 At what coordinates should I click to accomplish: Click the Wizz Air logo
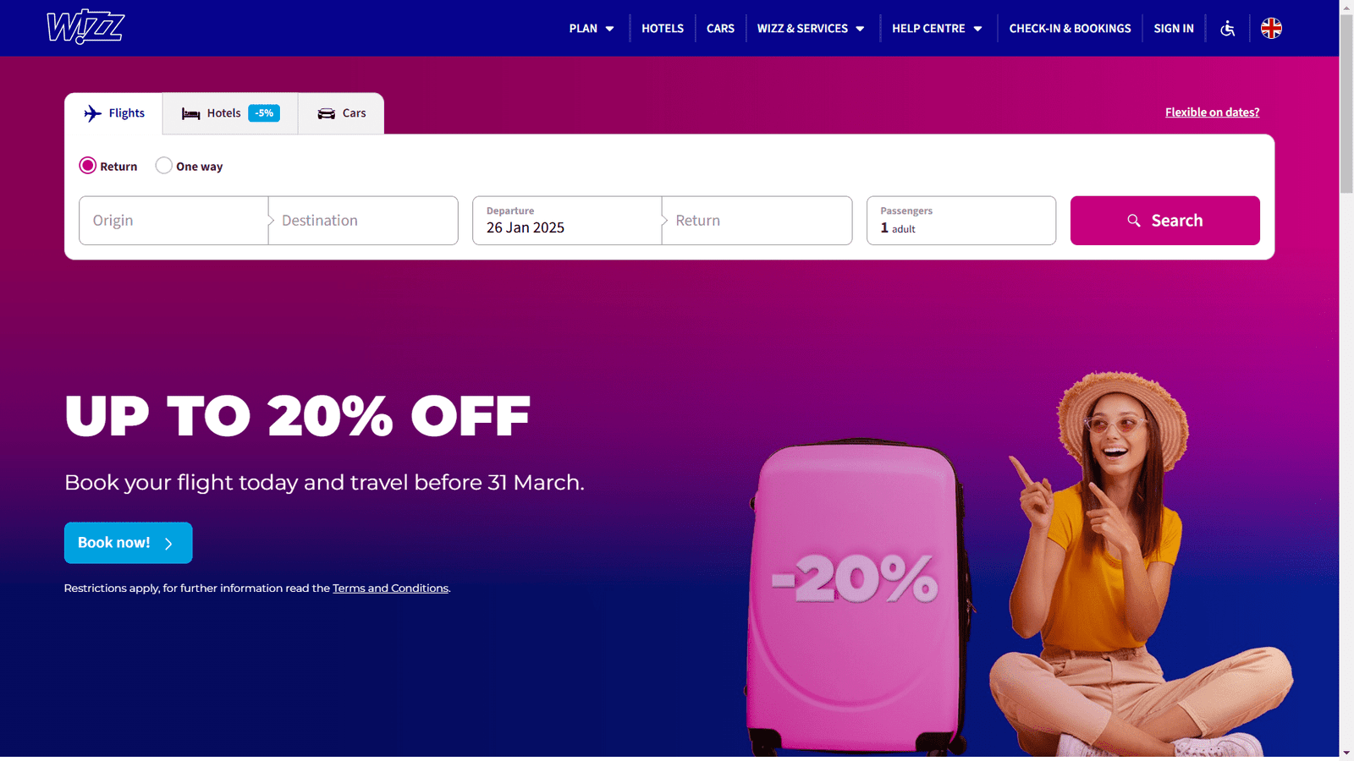(85, 27)
